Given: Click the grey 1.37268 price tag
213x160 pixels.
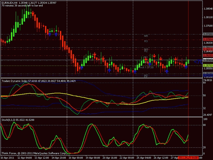Looking at the screenshot, I should (x=208, y=34).
